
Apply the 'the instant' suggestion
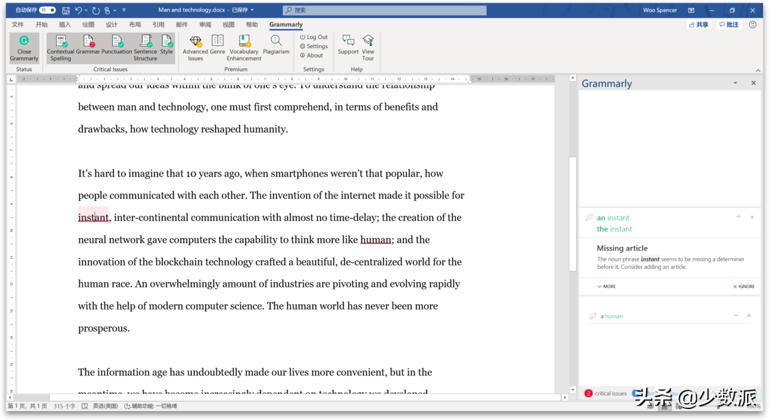pyautogui.click(x=614, y=229)
